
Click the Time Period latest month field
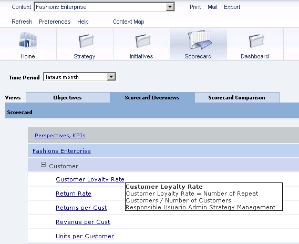79,77
